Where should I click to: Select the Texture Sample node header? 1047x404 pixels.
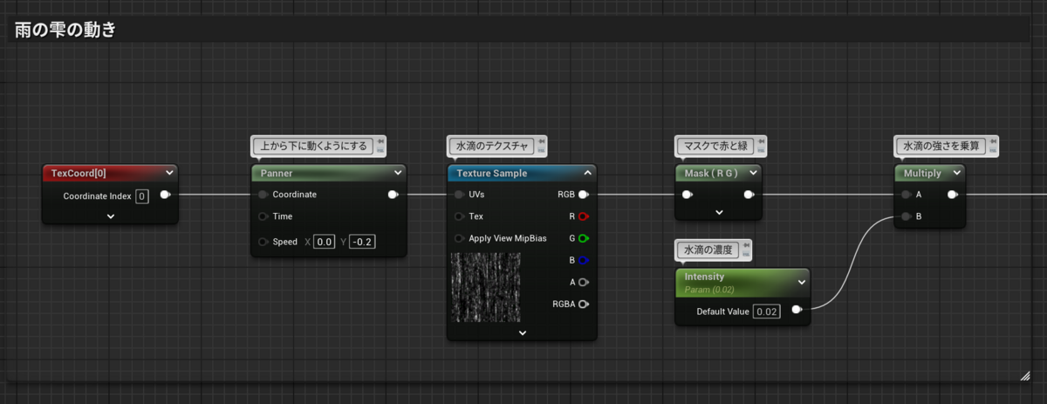coord(522,173)
